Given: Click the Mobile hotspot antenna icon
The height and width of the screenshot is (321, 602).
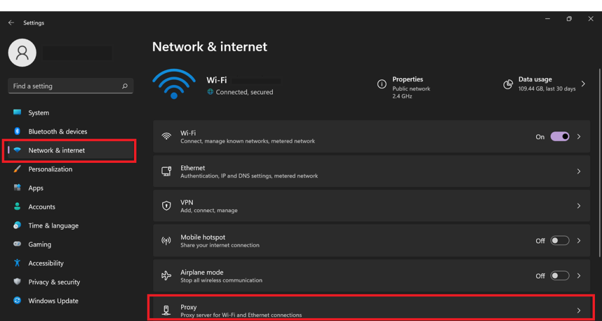Looking at the screenshot, I should (166, 241).
